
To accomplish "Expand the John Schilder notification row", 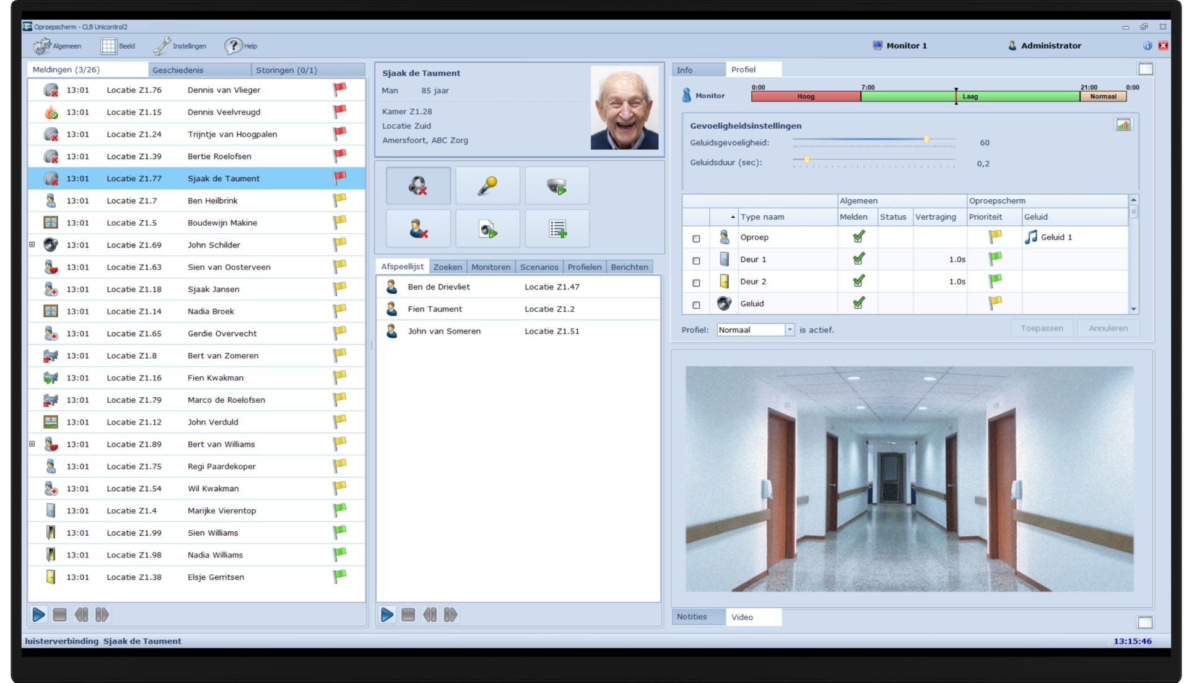I will [32, 245].
